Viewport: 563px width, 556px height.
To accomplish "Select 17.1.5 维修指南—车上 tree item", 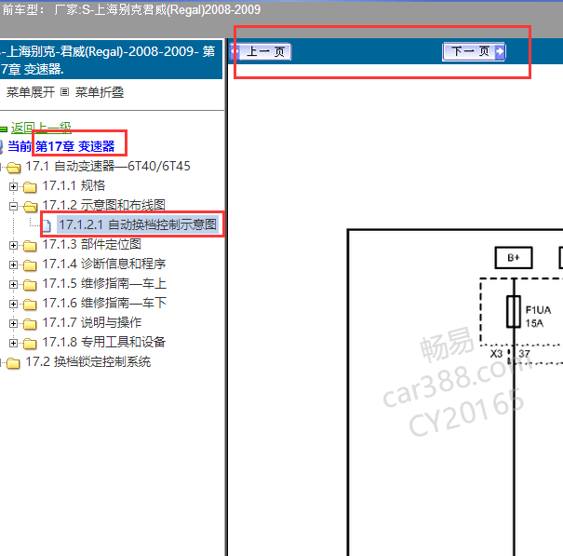I will (104, 283).
